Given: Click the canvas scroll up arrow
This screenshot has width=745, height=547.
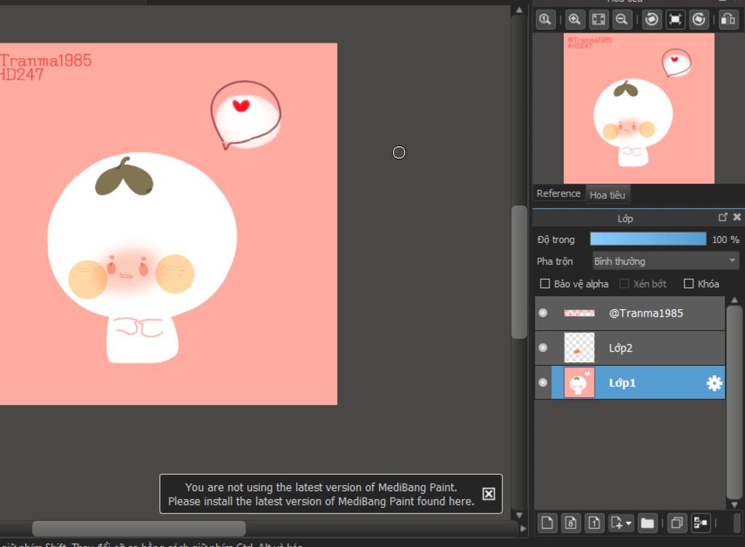Looking at the screenshot, I should [519, 10].
